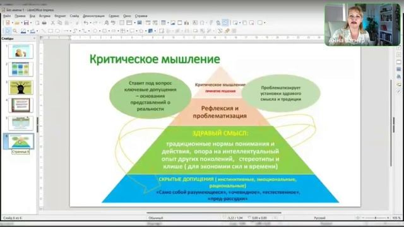Image resolution: width=404 pixels, height=227 pixels.
Task: Open the Слайд menu
Action: 74,16
